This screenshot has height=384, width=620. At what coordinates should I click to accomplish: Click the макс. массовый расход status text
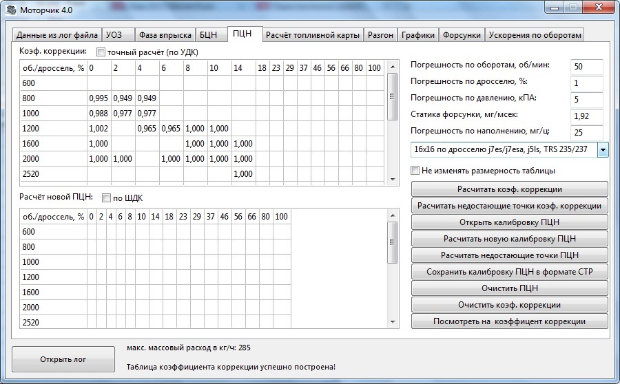[189, 348]
